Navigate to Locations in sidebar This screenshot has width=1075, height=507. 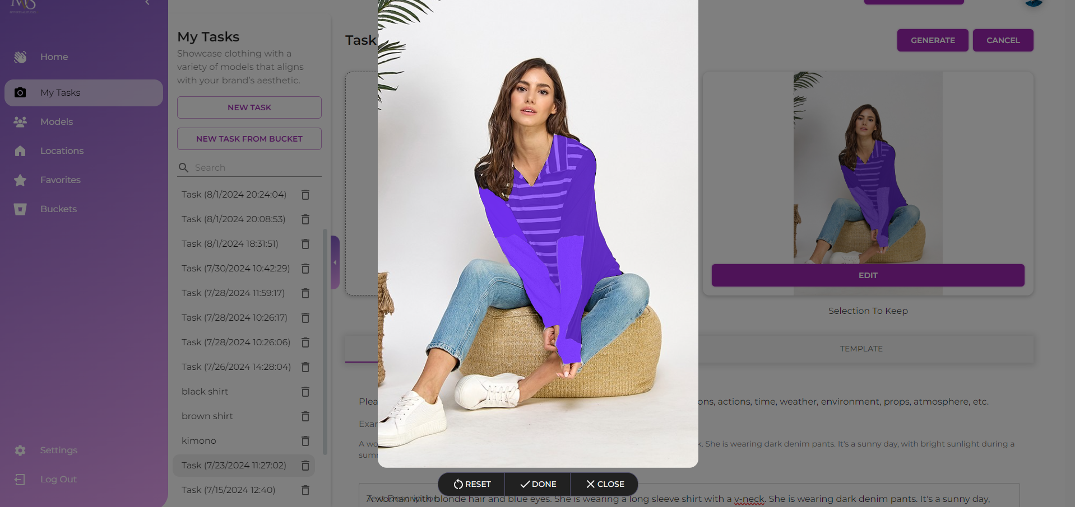[62, 151]
